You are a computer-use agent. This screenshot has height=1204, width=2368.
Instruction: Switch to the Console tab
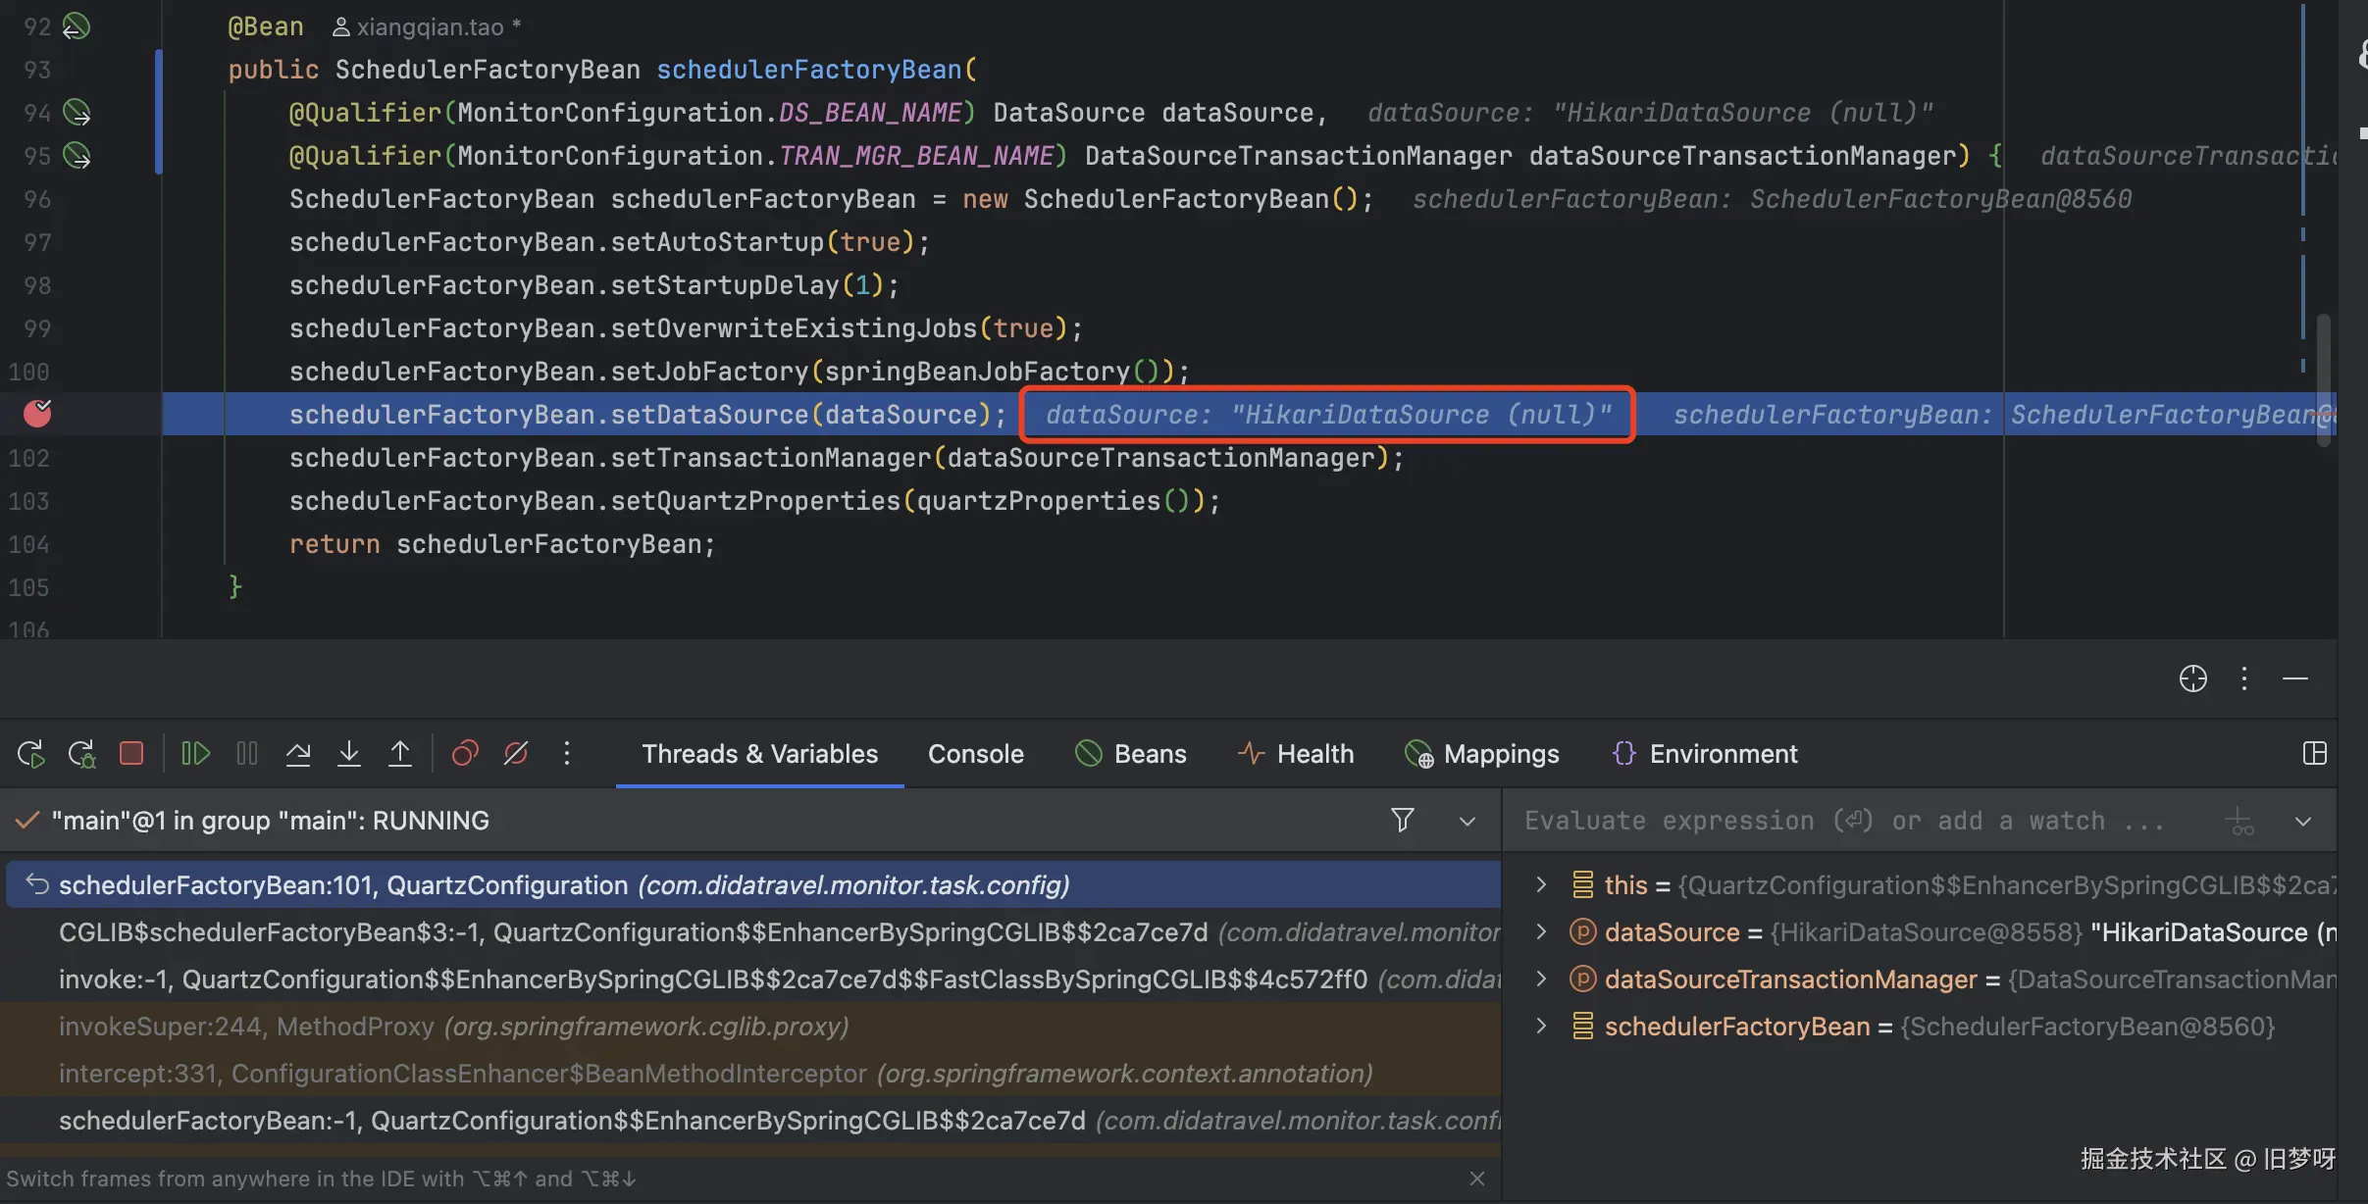pos(975,753)
